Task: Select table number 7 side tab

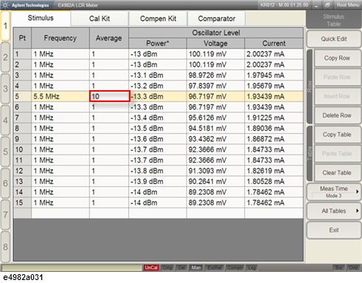Action: pos(5,215)
